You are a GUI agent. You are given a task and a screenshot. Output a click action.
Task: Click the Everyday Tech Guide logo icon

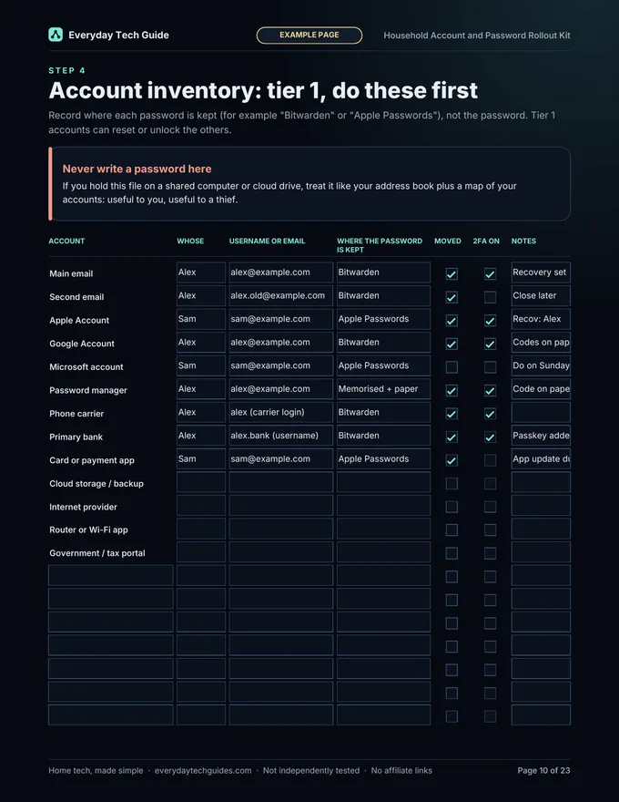point(56,35)
